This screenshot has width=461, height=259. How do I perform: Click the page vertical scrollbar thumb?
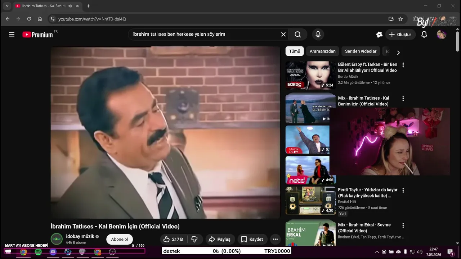458,41
